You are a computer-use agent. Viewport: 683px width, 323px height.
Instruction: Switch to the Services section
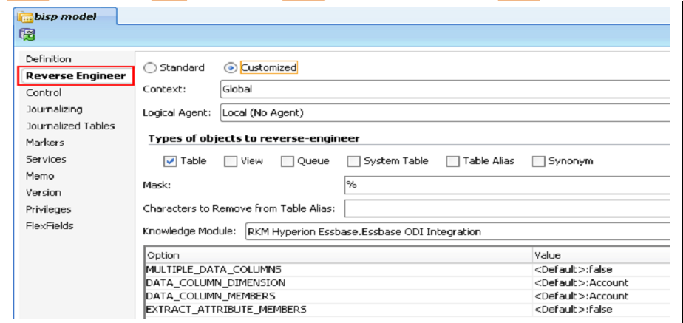pos(46,159)
